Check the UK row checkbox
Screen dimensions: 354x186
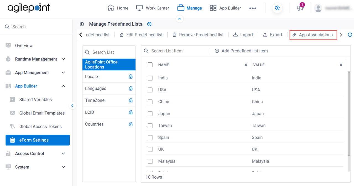tap(150, 149)
